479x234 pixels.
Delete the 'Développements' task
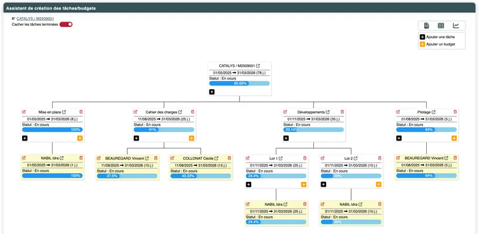click(342, 112)
